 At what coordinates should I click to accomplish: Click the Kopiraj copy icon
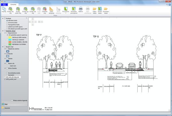coord(4,10)
